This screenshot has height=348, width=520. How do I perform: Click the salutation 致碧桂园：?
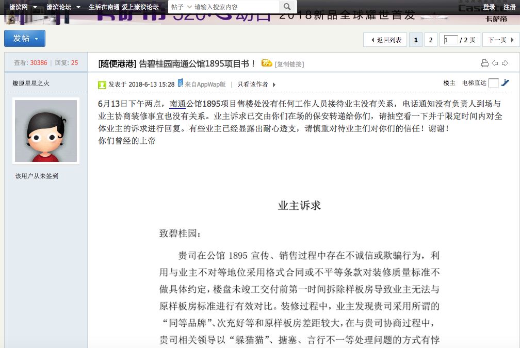(180, 234)
